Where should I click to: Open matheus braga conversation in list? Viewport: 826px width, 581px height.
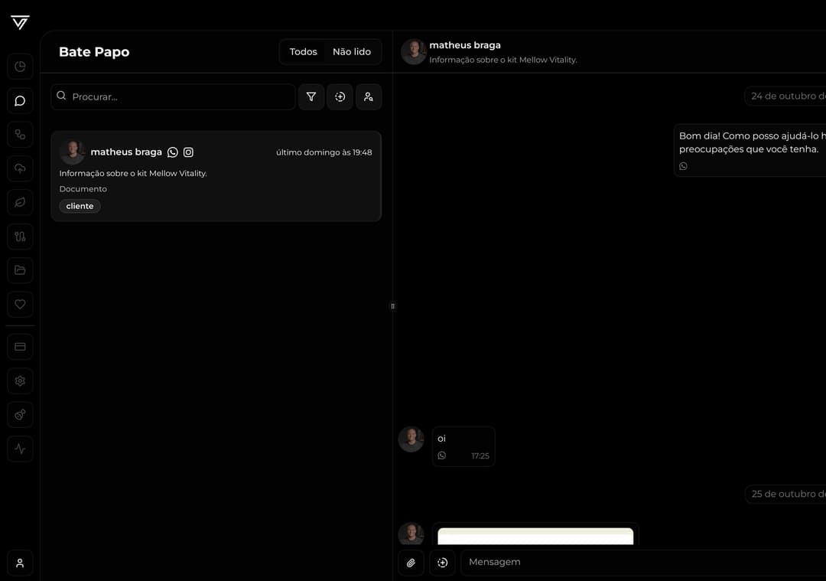tap(216, 176)
